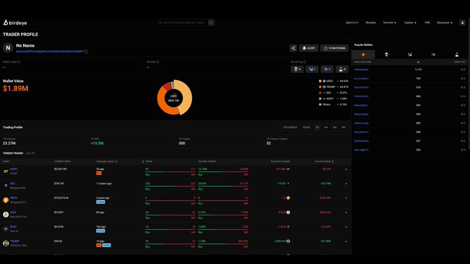
Task: Expand the BUZZ row details
Action: click(346, 227)
